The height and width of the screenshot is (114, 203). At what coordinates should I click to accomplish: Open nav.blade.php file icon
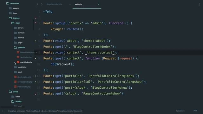(18, 57)
